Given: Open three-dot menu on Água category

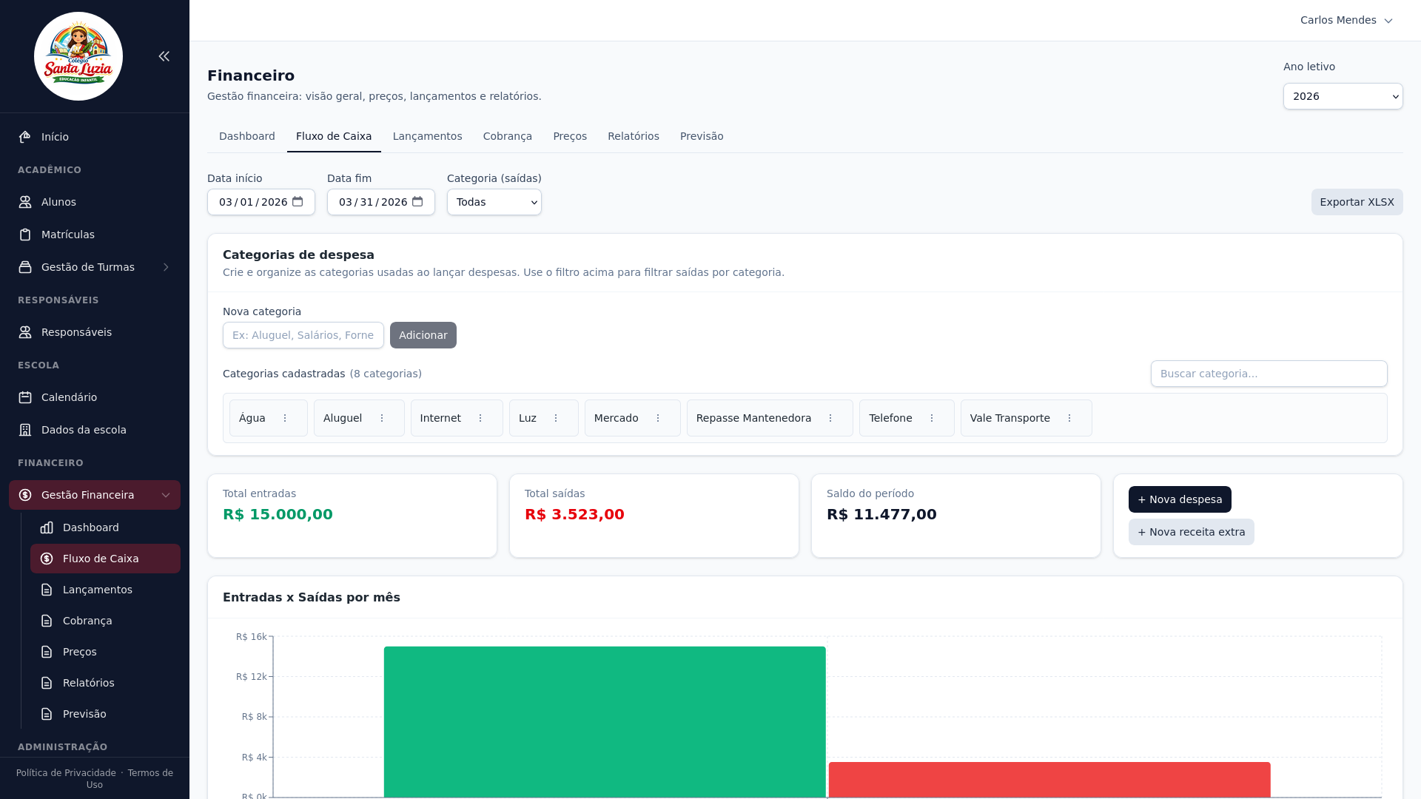Looking at the screenshot, I should click(x=285, y=418).
